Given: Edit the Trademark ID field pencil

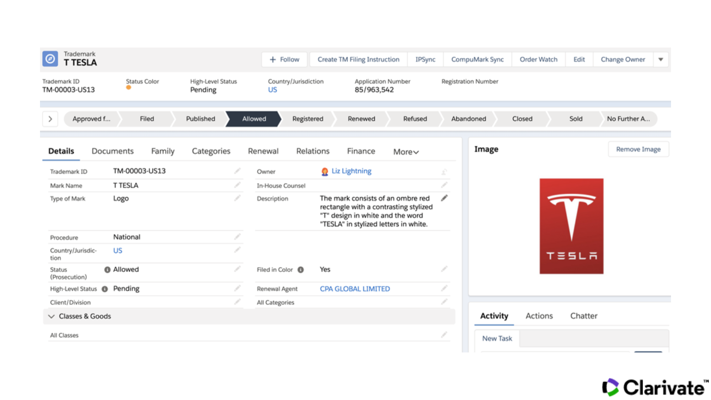Looking at the screenshot, I should click(237, 171).
